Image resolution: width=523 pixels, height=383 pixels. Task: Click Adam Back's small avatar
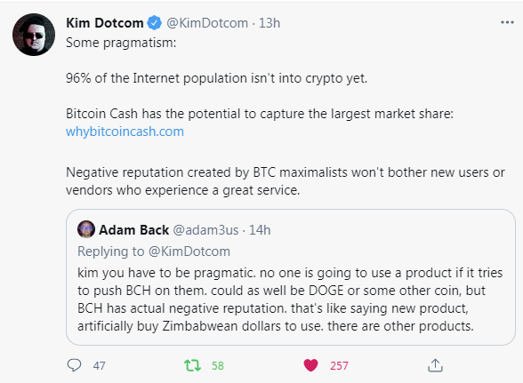(86, 229)
